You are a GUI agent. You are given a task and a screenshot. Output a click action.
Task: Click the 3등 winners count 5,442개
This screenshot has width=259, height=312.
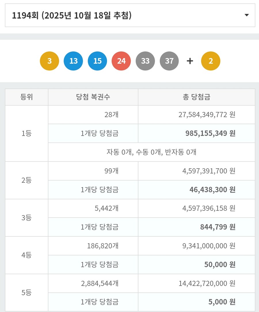[x=106, y=208]
